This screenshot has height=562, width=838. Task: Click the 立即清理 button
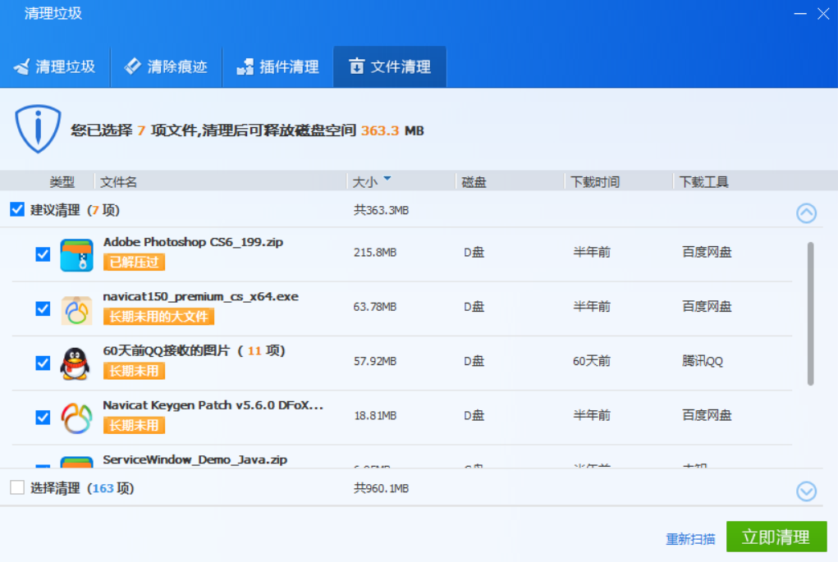[776, 537]
